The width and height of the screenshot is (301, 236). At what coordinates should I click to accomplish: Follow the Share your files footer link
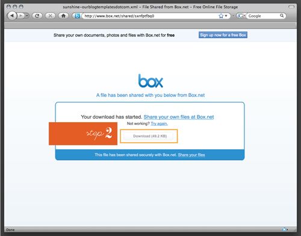coord(191,155)
